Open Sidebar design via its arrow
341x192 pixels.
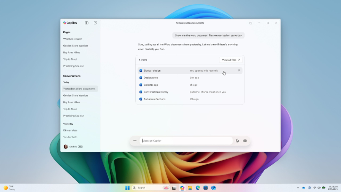coord(239,70)
